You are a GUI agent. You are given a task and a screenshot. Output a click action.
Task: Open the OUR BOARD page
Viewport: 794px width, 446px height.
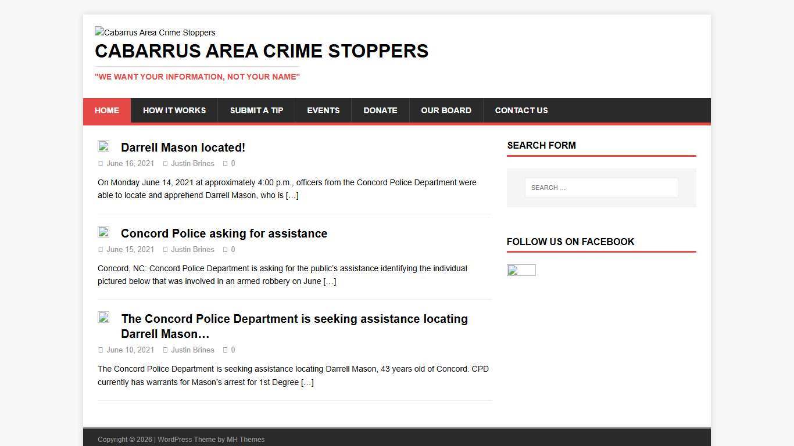coord(446,110)
